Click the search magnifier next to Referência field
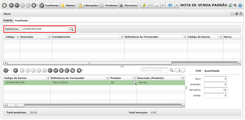 [71, 29]
